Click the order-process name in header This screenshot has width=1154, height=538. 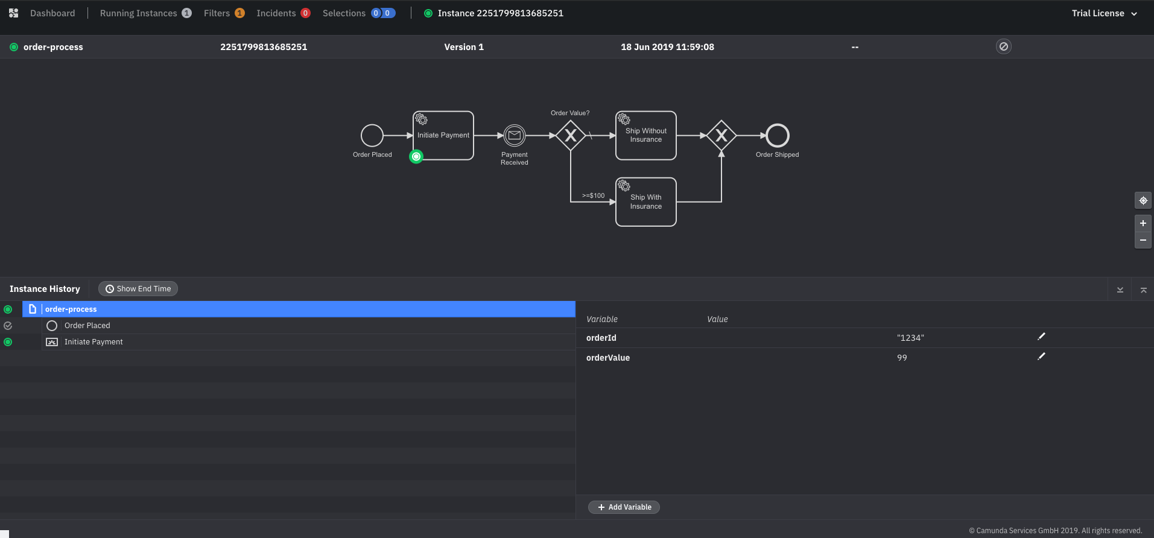click(x=53, y=47)
